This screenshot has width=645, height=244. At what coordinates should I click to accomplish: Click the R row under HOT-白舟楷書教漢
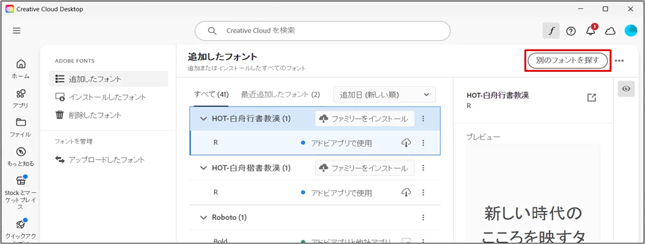[x=315, y=192]
